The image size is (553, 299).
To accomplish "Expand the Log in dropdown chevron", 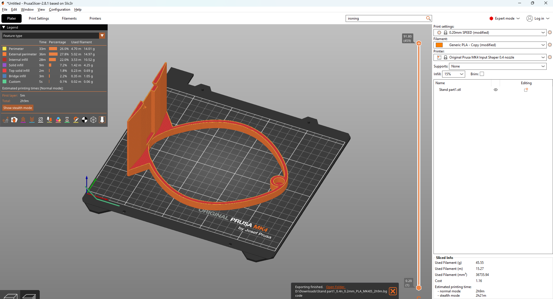I will (548, 18).
